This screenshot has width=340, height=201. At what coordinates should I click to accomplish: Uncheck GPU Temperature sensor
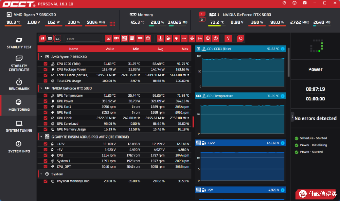tap(45, 95)
